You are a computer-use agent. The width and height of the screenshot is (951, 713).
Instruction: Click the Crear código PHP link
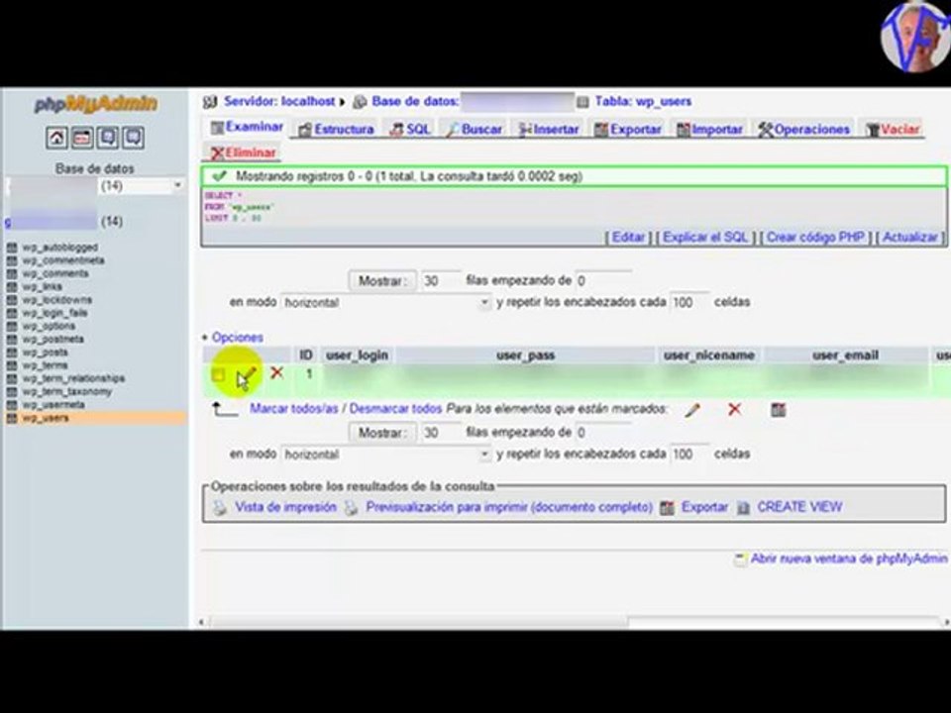815,237
